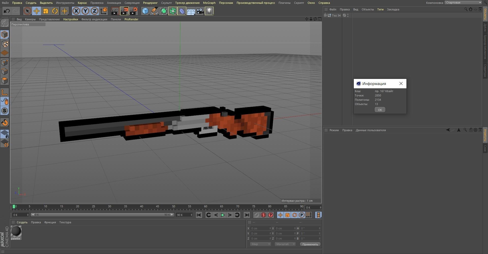Click the coordinate system cube icon

(104, 11)
